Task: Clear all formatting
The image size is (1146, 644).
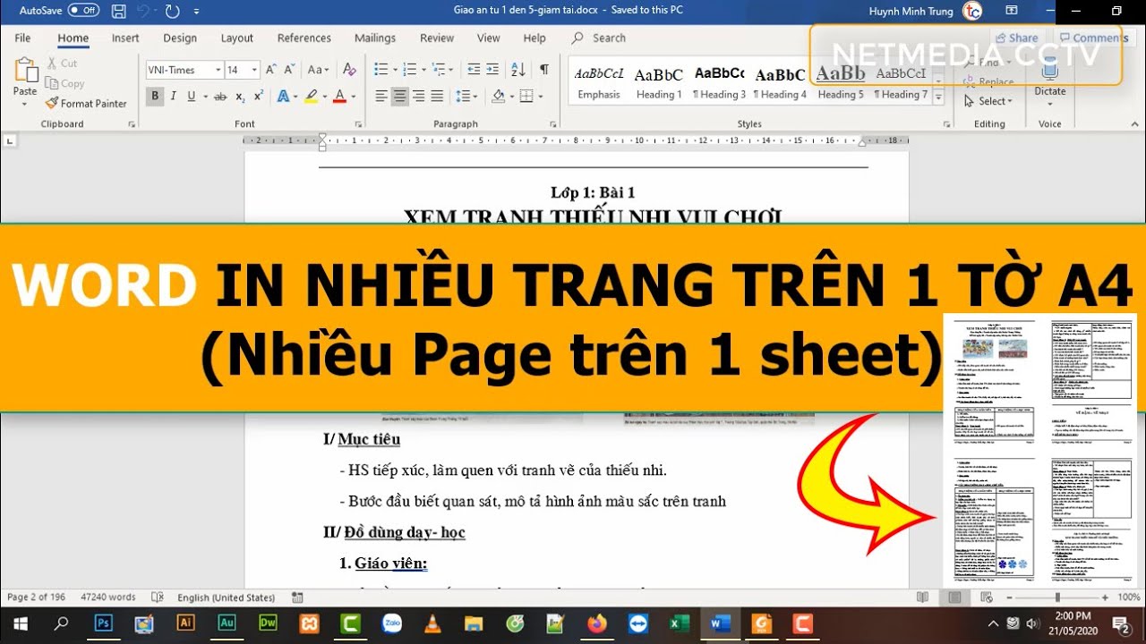Action: (349, 70)
